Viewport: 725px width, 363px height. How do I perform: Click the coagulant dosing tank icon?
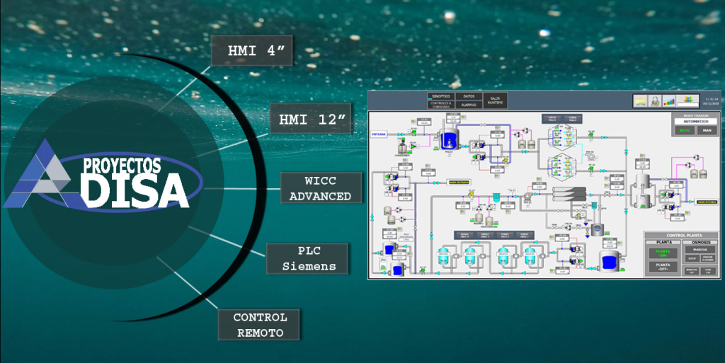coord(403,148)
